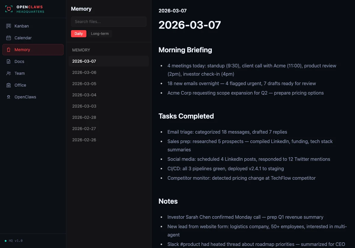Click the Email triage bullet
355x248 pixels.
(x=227, y=132)
